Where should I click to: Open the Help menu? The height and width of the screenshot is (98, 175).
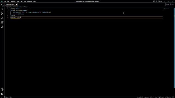tap(34, 1)
